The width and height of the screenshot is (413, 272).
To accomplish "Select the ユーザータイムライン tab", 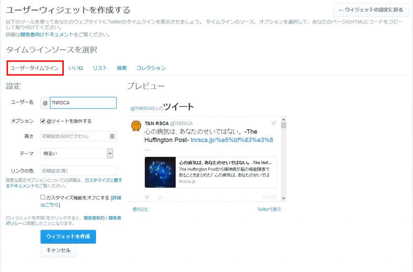I will (35, 68).
